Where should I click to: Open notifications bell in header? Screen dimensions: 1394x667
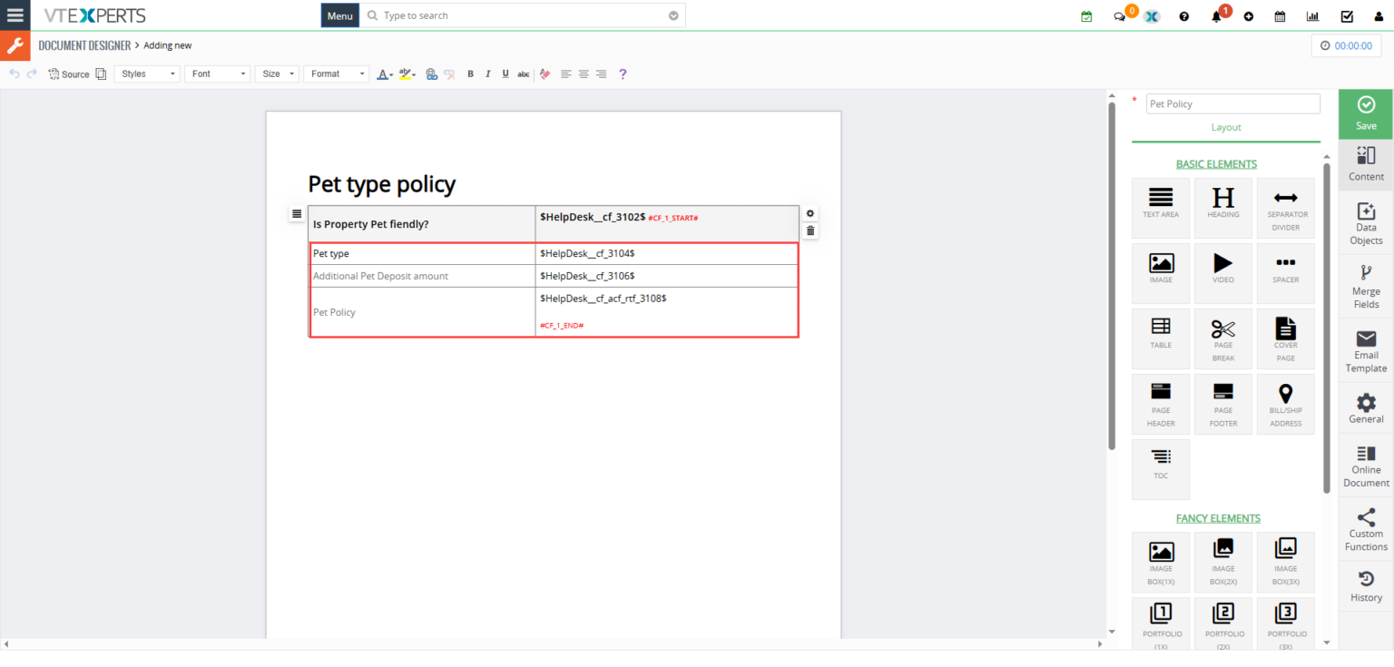point(1216,16)
